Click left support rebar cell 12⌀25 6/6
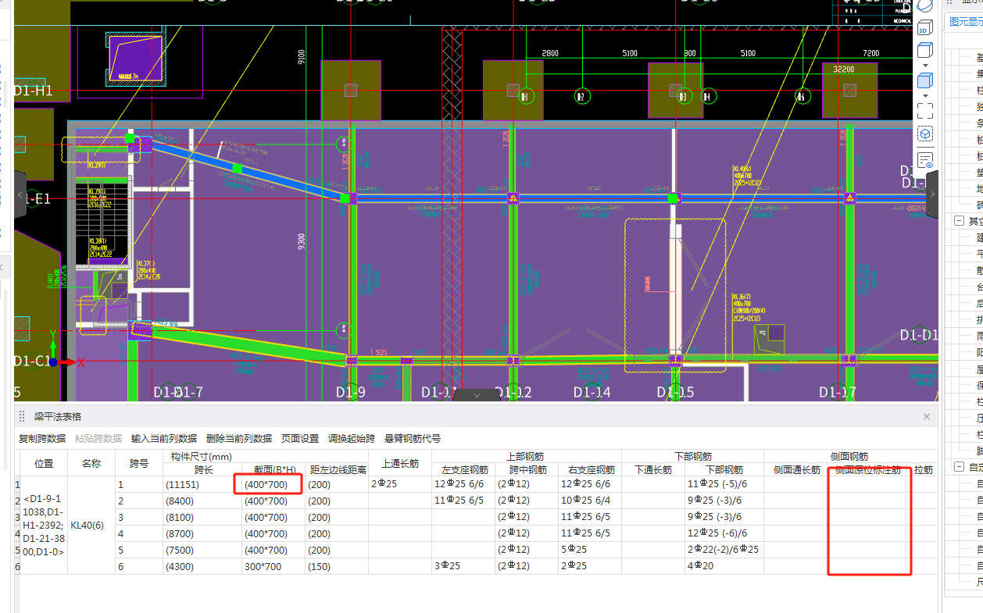 [463, 485]
